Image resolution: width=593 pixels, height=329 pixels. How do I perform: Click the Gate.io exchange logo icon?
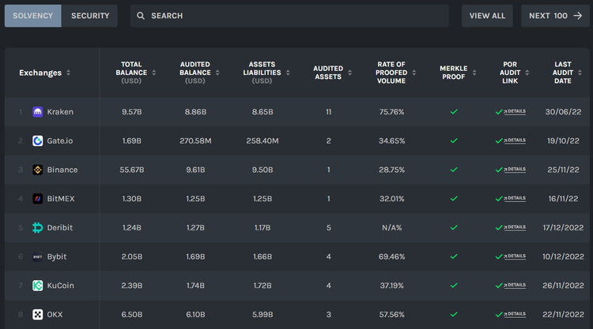point(37,140)
